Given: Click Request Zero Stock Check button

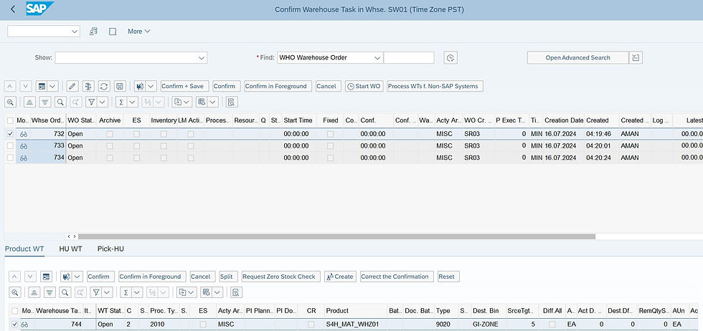Looking at the screenshot, I should pyautogui.click(x=281, y=277).
